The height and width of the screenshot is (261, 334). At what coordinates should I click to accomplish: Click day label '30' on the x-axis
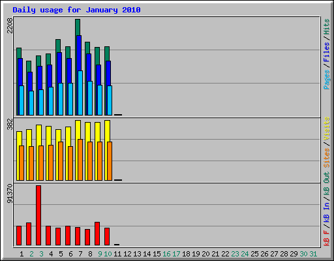pos(303,254)
